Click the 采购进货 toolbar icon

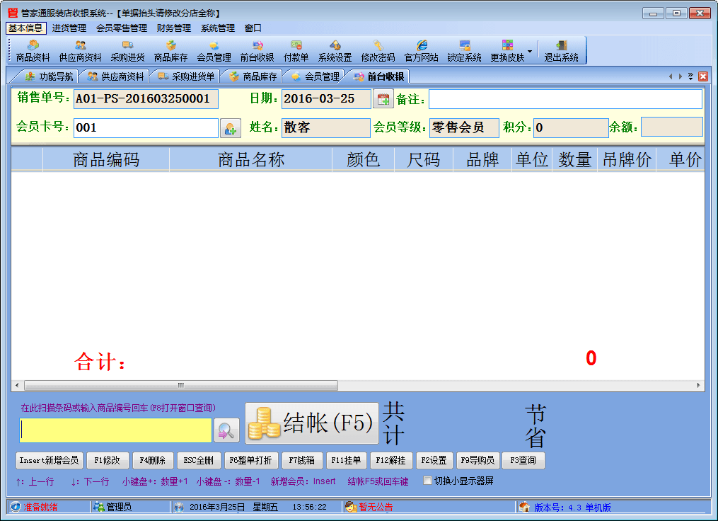(x=127, y=51)
